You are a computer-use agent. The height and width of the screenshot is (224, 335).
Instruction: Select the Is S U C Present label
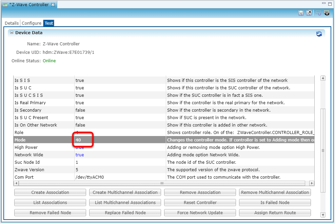[31, 118]
